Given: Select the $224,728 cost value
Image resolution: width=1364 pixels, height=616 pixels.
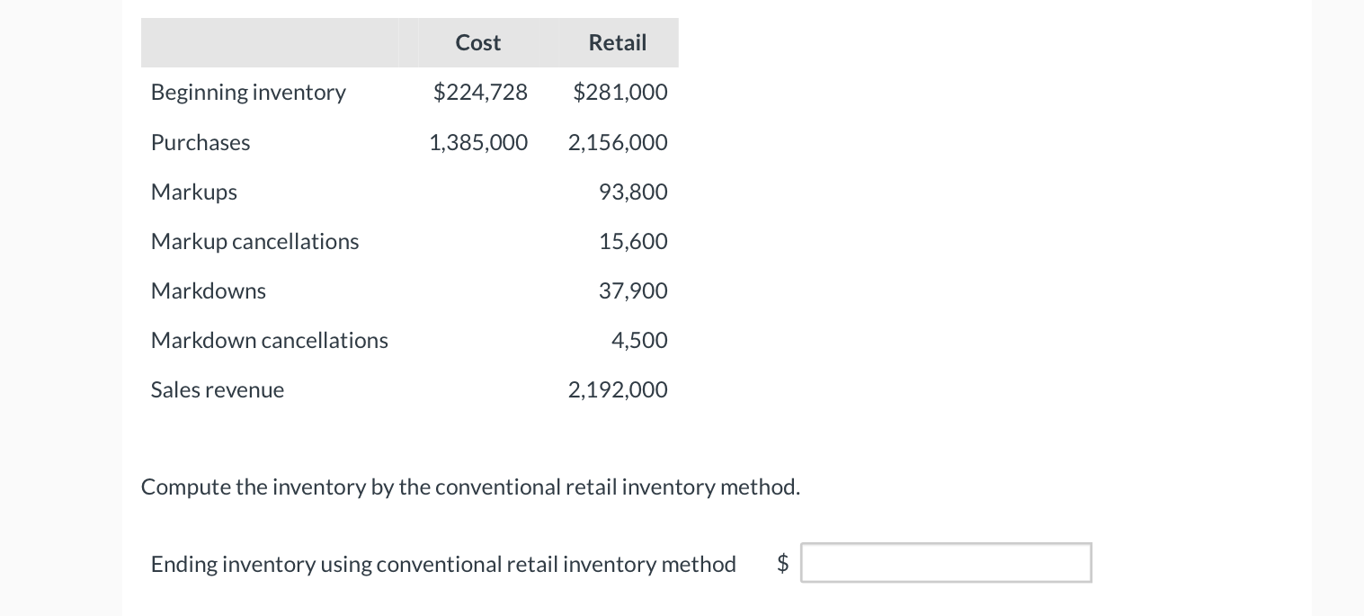Looking at the screenshot, I should pyautogui.click(x=479, y=92).
